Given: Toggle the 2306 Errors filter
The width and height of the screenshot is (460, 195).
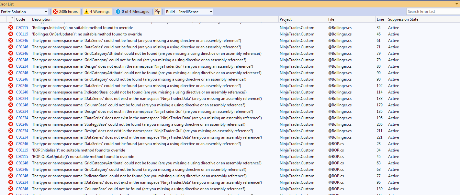Looking at the screenshot, I should coord(66,12).
